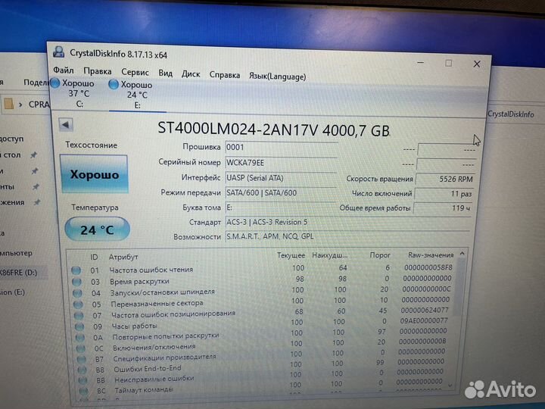545x409 pixels.
Task: Open the Вид menu
Action: 166,73
